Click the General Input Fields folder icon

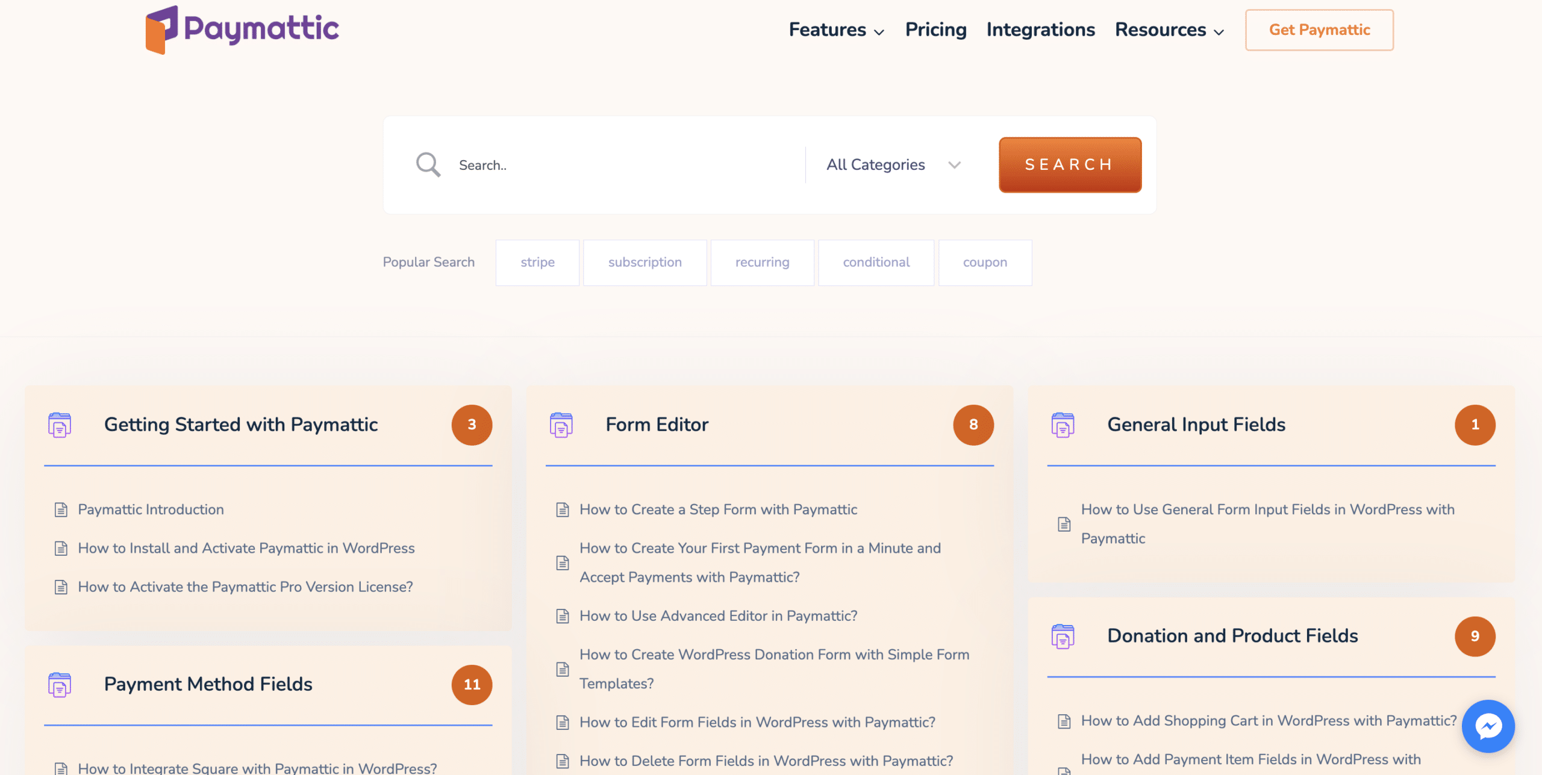(x=1063, y=425)
